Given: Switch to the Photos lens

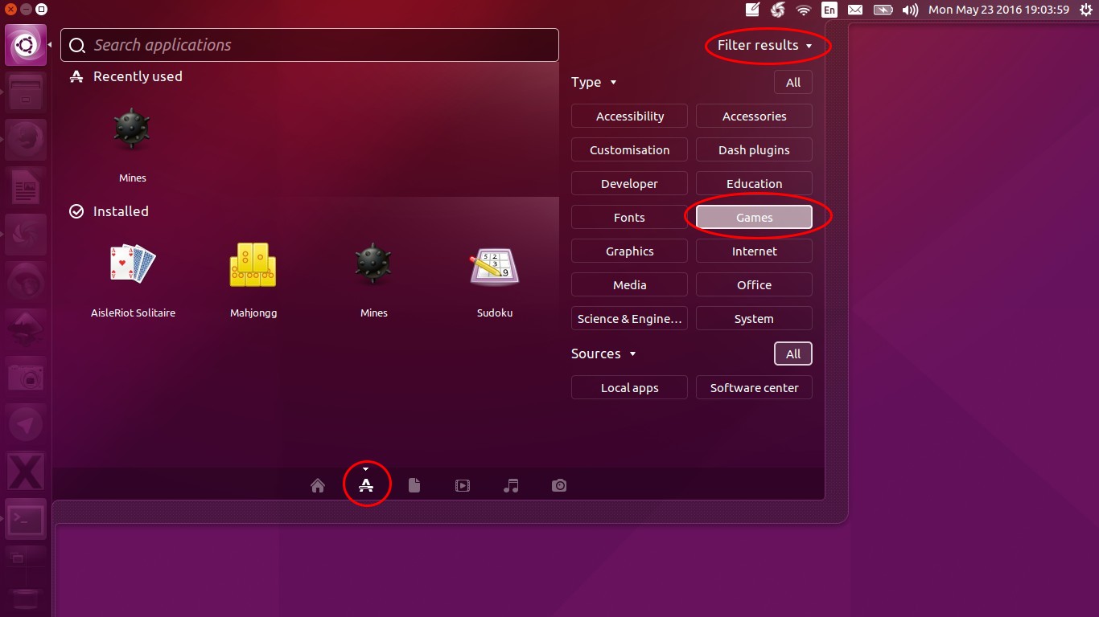Looking at the screenshot, I should (x=559, y=485).
